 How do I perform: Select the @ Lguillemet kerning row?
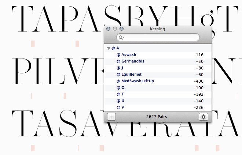(x=158, y=75)
